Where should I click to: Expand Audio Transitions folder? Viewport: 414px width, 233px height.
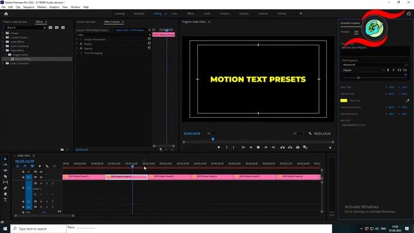3,46
